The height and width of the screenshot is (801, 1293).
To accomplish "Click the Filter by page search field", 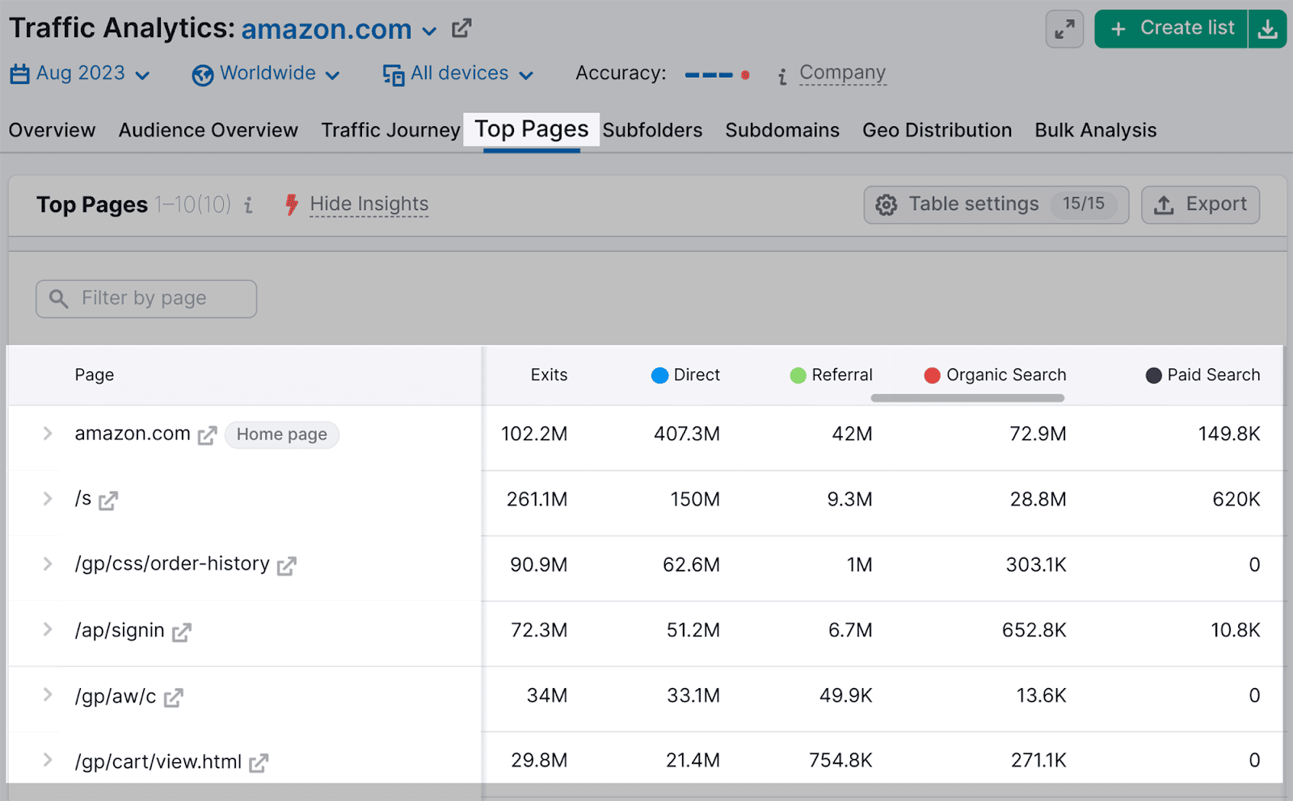I will [x=145, y=298].
